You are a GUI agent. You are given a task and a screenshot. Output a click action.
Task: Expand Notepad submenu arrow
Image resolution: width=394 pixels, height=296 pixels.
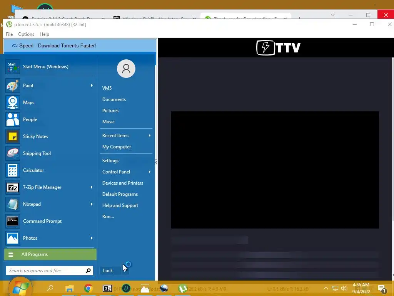(x=92, y=204)
